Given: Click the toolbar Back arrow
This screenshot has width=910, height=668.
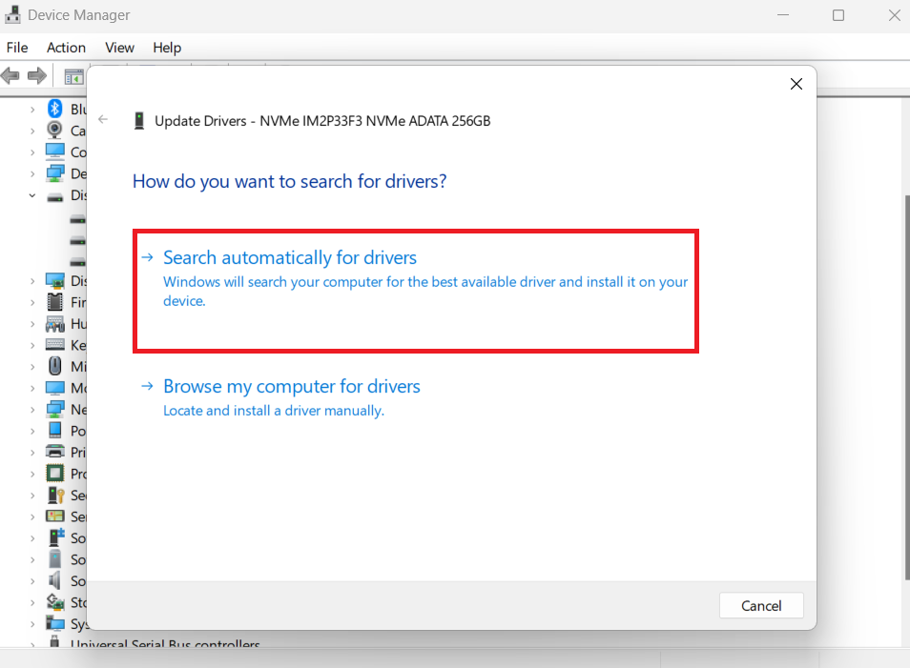Looking at the screenshot, I should [x=10, y=75].
